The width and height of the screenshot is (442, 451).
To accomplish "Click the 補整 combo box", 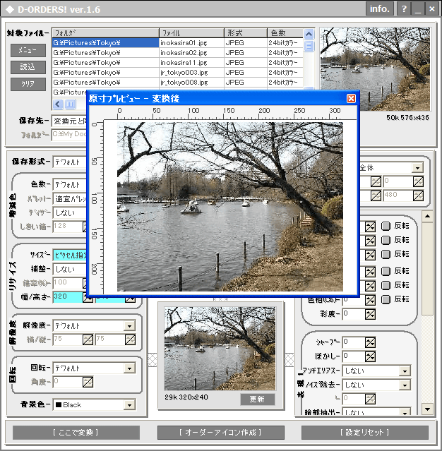I will 69,269.
